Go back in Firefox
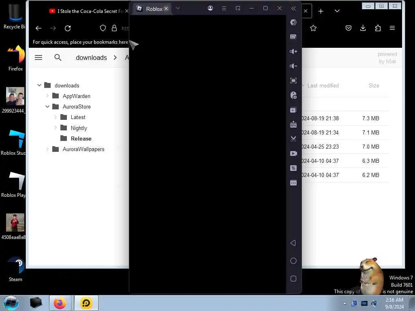Screen dimensions: 415x311 click(39, 28)
